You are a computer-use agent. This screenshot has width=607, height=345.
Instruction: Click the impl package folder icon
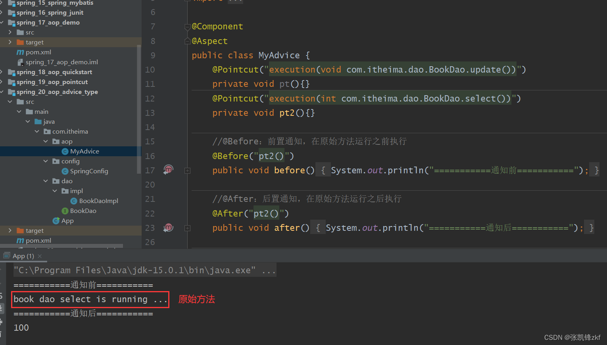[x=65, y=191]
